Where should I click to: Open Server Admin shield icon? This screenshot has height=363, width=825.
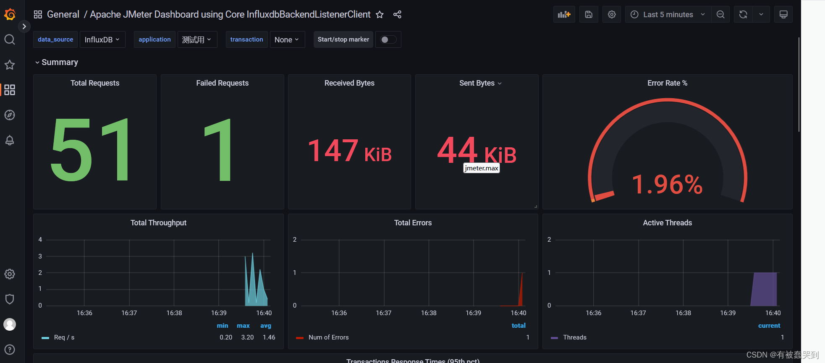click(x=10, y=299)
